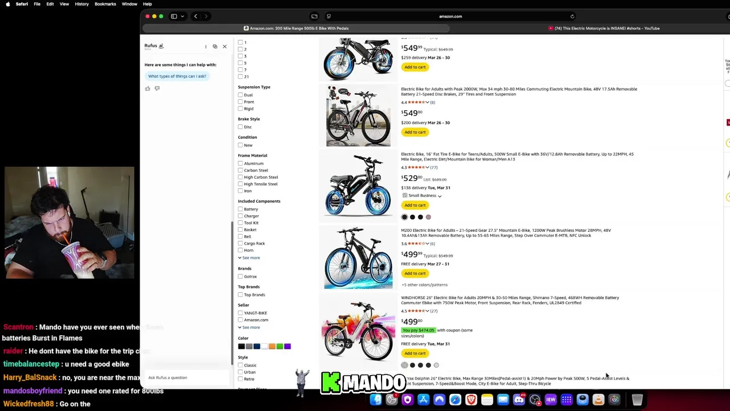The width and height of the screenshot is (730, 411).
Task: Open rating dropdown for 2000W bike
Action: tap(428, 102)
